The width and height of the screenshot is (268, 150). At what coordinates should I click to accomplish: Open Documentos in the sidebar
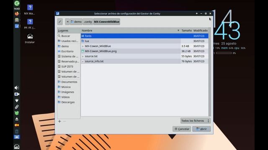pyautogui.click(x=69, y=82)
